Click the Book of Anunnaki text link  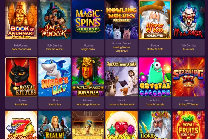[x=21, y=49]
